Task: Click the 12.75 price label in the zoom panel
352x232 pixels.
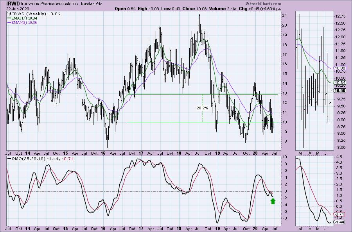Action: click(340, 16)
